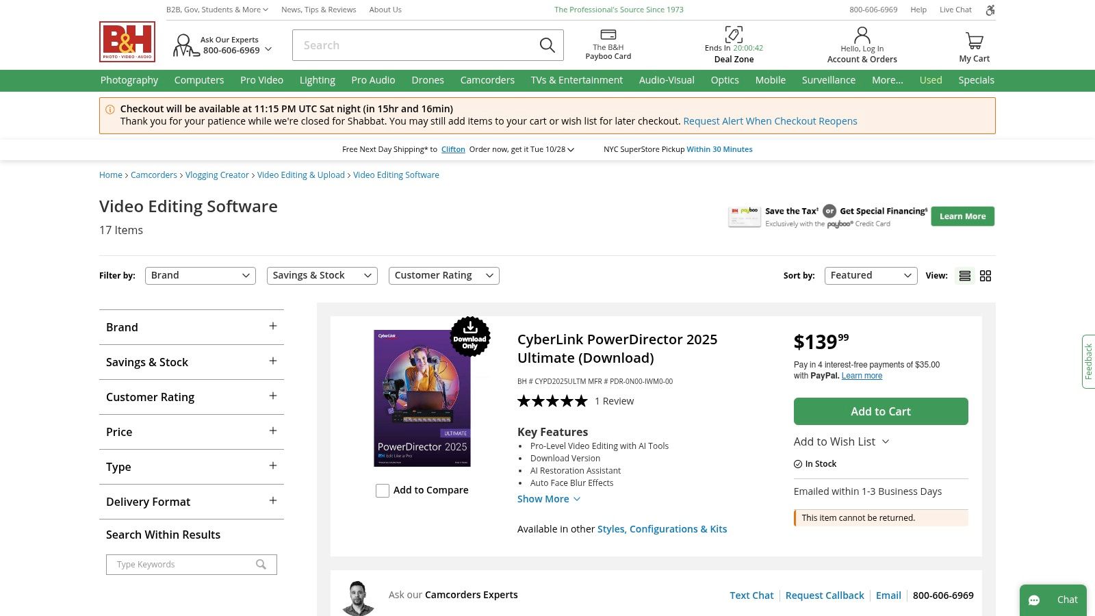Click the search magnifier icon in header

tap(547, 45)
